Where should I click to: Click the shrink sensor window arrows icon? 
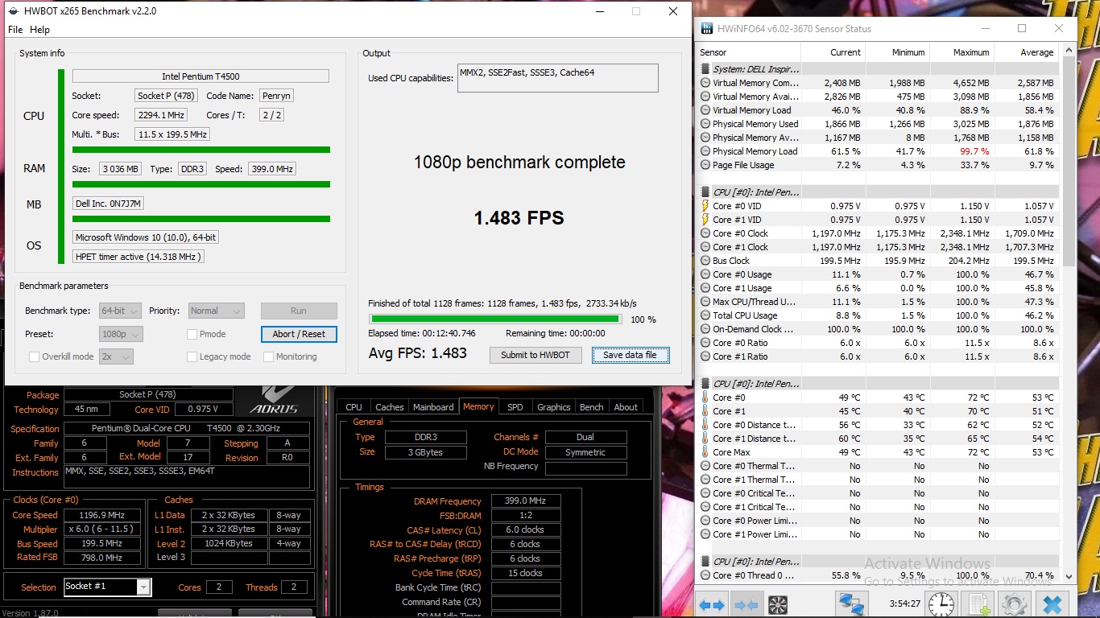(746, 604)
